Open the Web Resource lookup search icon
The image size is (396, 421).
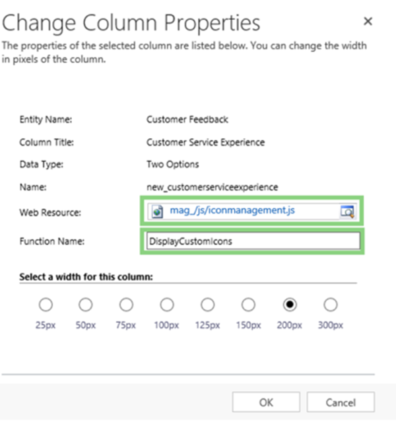[x=347, y=211]
